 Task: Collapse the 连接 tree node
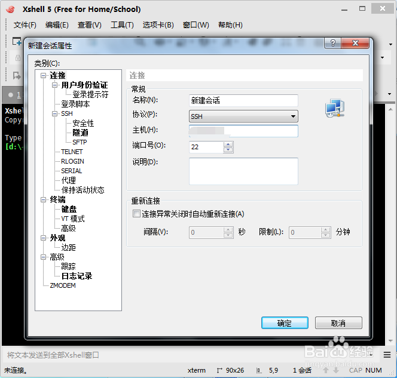click(x=43, y=75)
